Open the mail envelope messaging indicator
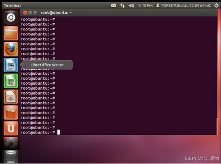Screen dimensions: 221x164 pyautogui.click(x=114, y=5)
